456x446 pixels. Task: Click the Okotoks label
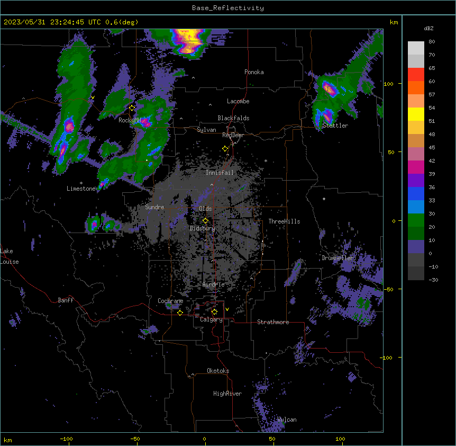[218, 371]
